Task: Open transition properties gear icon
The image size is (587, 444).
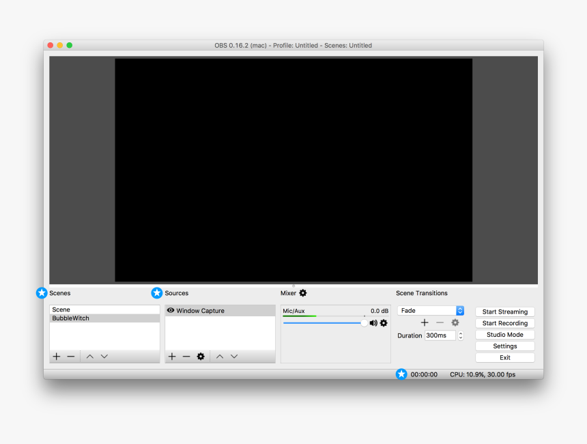Action: click(x=455, y=322)
